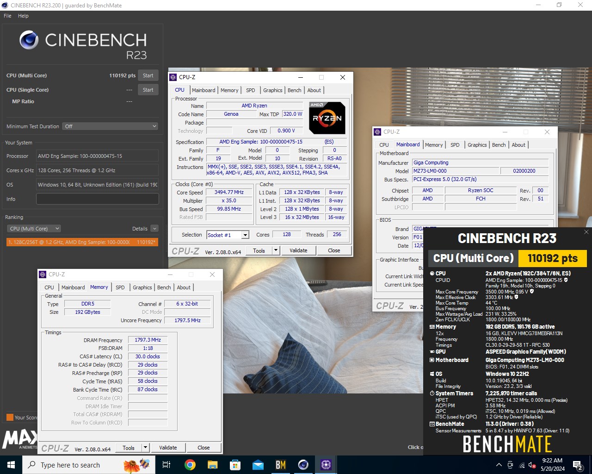Switch to Cinebench via its taskbar icon

pos(303,465)
